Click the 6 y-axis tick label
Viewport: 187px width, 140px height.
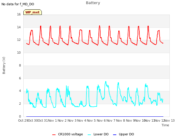point(20,78)
